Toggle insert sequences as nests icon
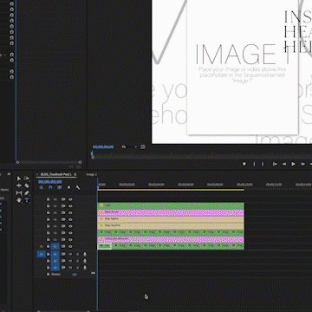The height and width of the screenshot is (312, 312). (x=42, y=187)
